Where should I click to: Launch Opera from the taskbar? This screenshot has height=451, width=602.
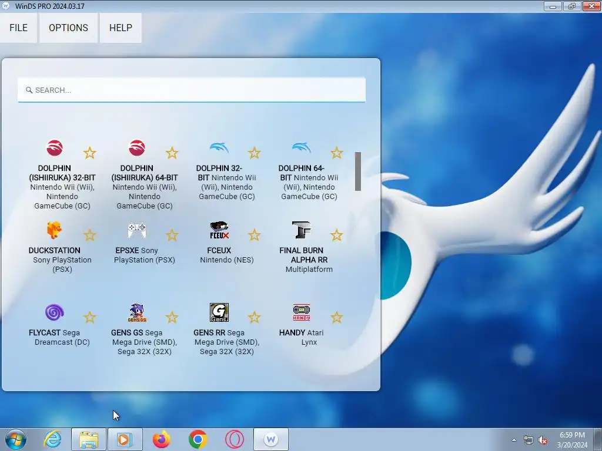tap(234, 439)
